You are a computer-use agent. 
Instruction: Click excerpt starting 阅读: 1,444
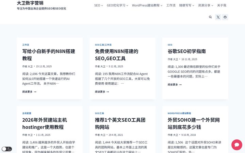(121, 147)
